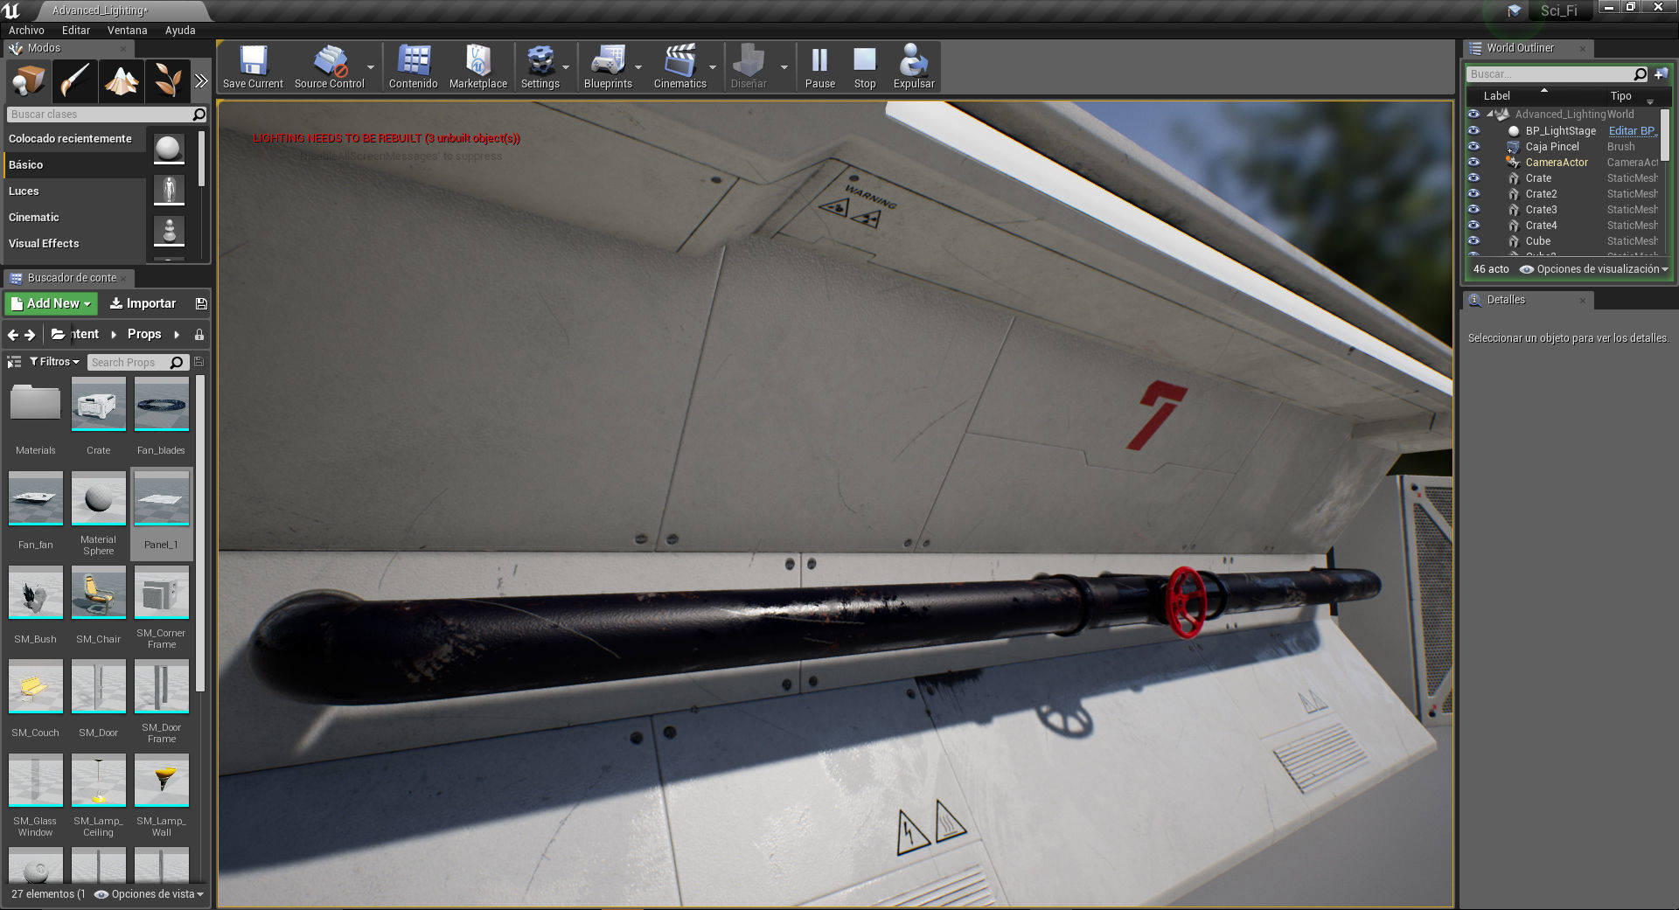This screenshot has width=1679, height=910.
Task: Toggle visibility of CameraActor
Action: point(1473,162)
